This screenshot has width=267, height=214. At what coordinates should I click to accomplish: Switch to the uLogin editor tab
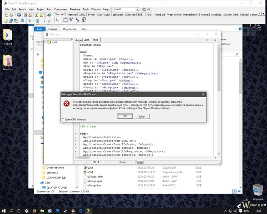point(78,40)
